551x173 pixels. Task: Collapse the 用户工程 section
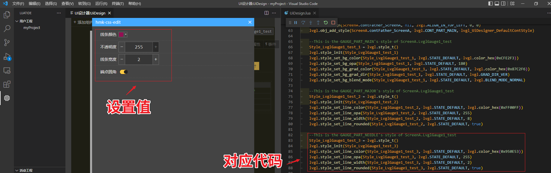point(17,21)
